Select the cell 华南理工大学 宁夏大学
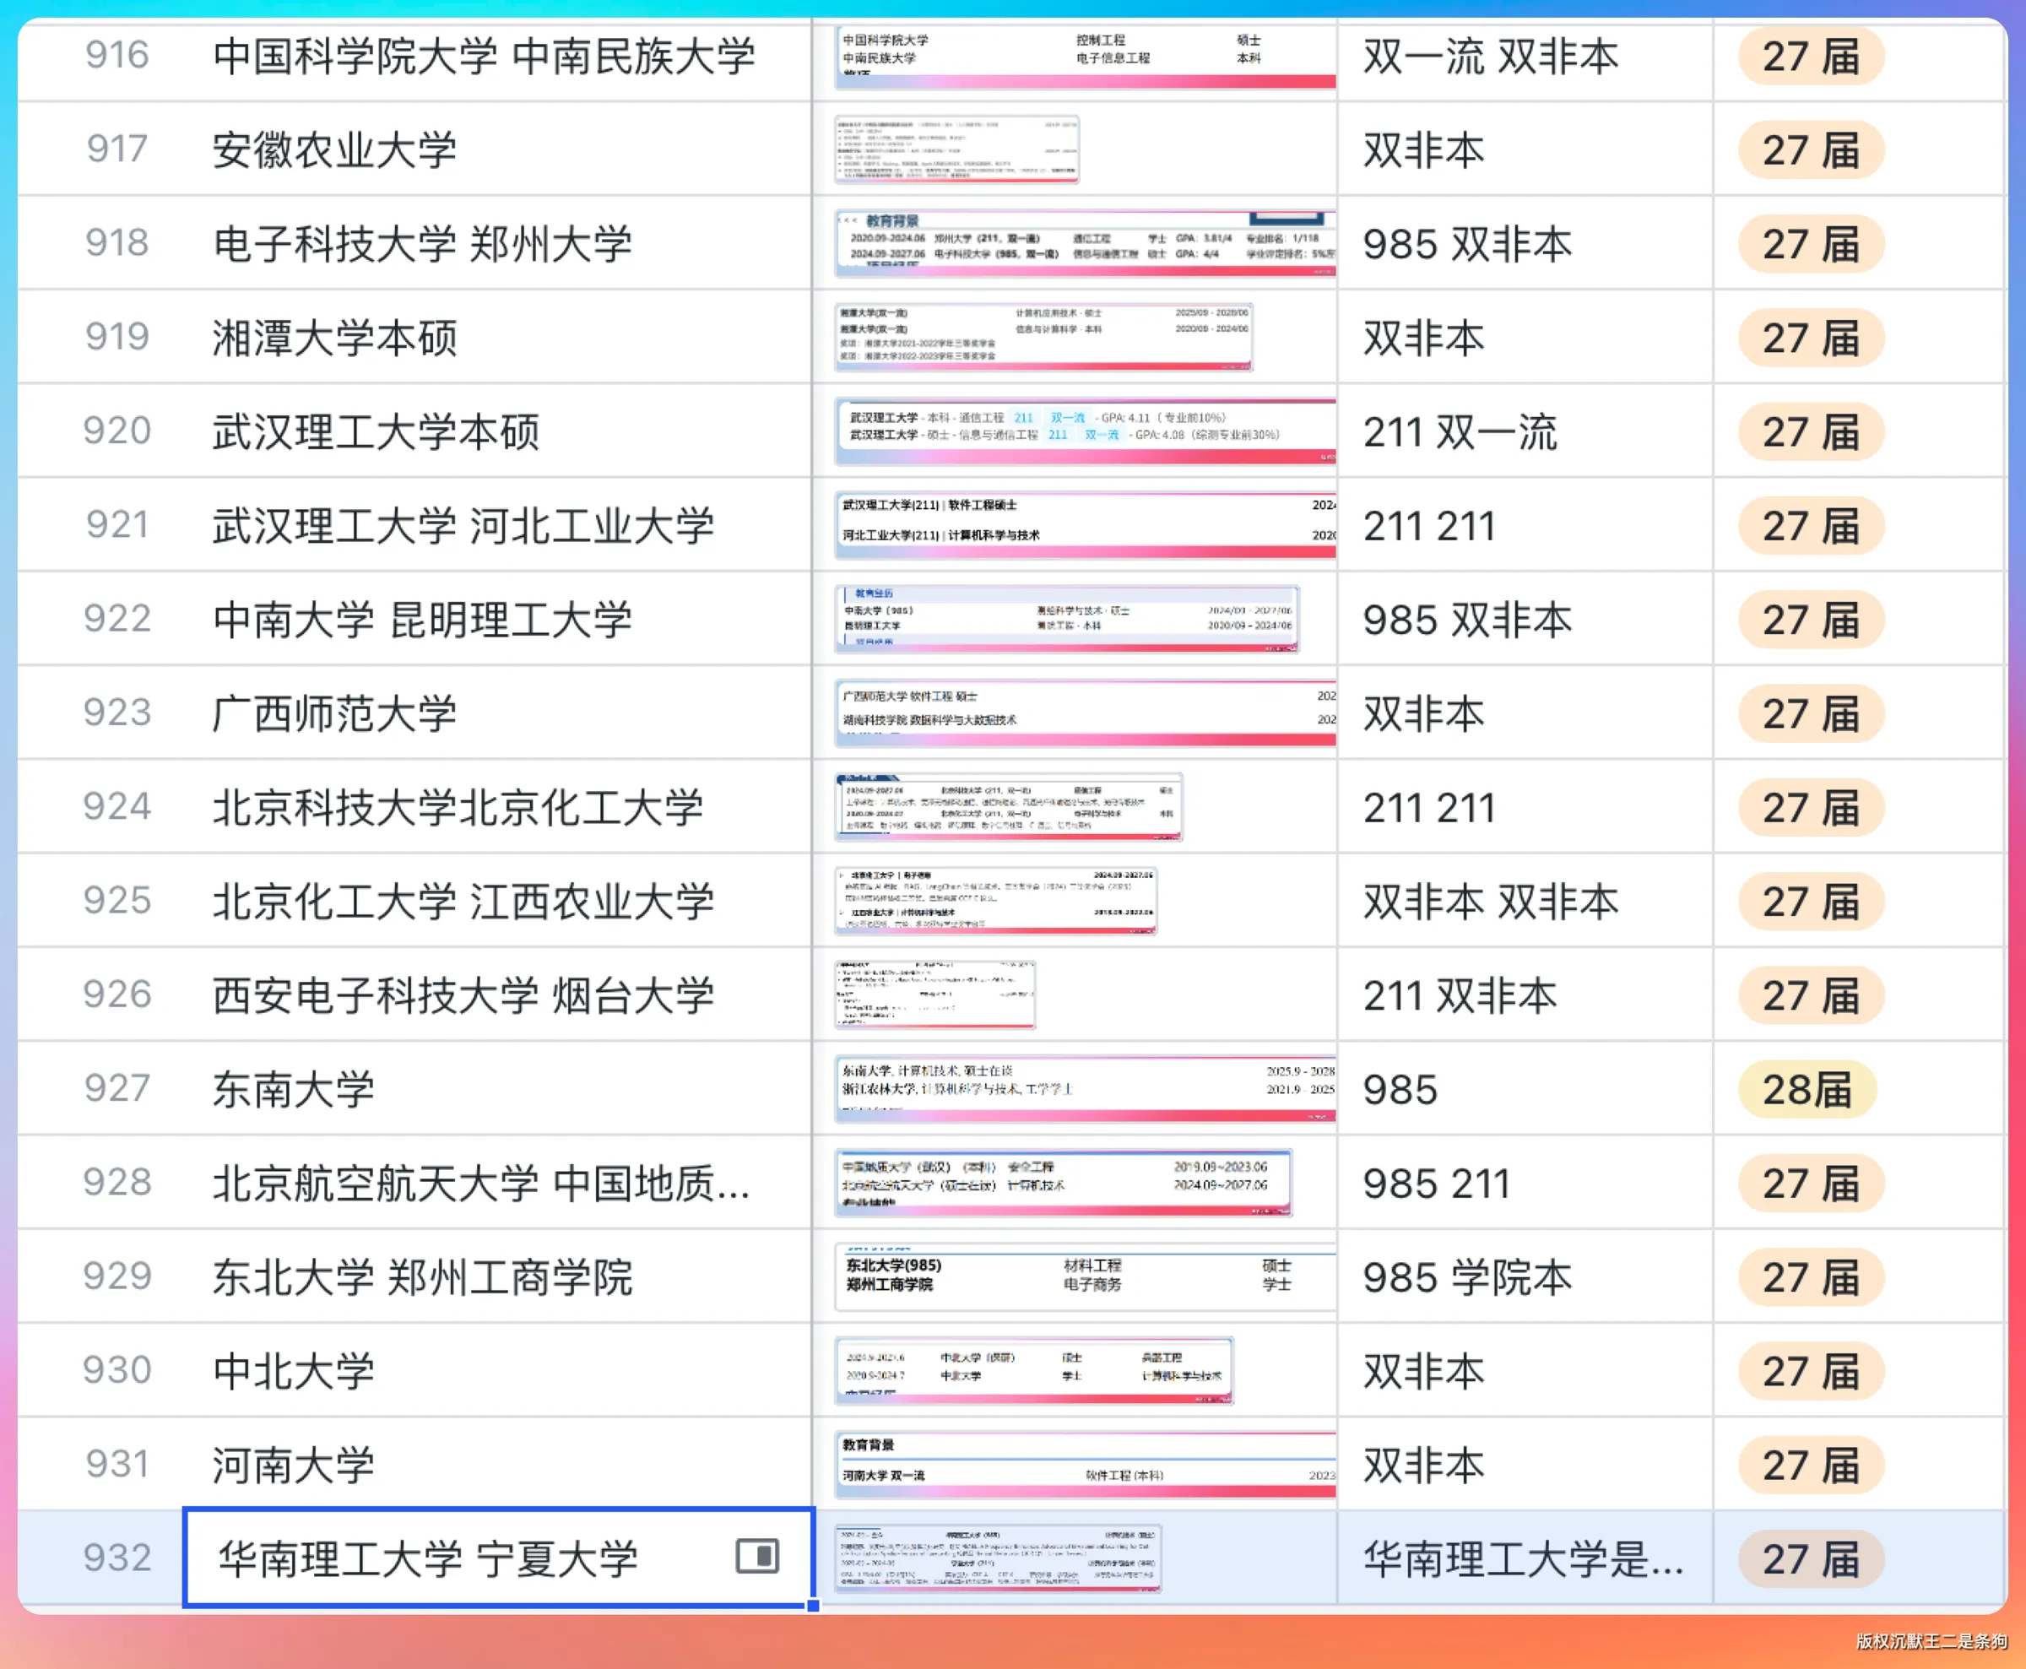 coord(499,1557)
